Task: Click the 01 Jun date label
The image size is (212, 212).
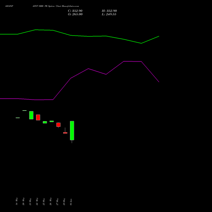Action: [71, 202]
